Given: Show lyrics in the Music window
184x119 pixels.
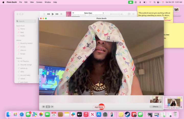Looking at the screenshot, I should click(129, 14).
